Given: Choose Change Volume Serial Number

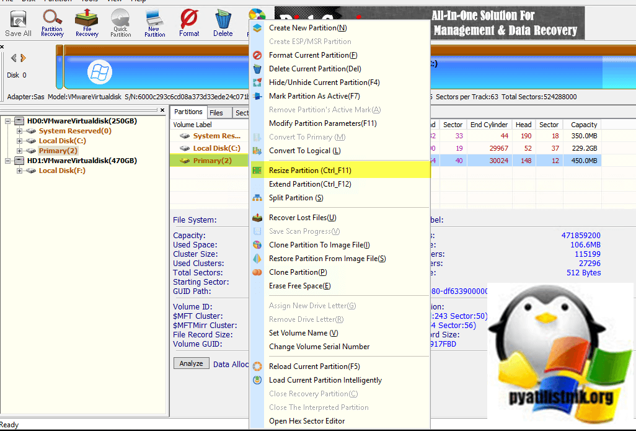Looking at the screenshot, I should point(340,347).
